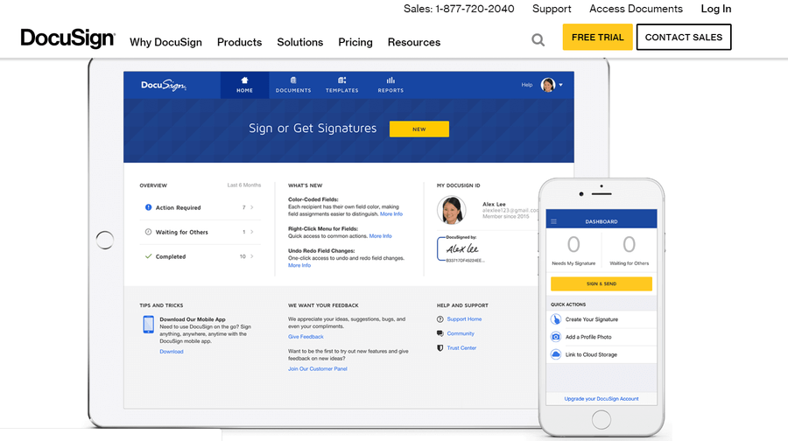Click Upgrade your DocuSign Account link

pyautogui.click(x=602, y=399)
